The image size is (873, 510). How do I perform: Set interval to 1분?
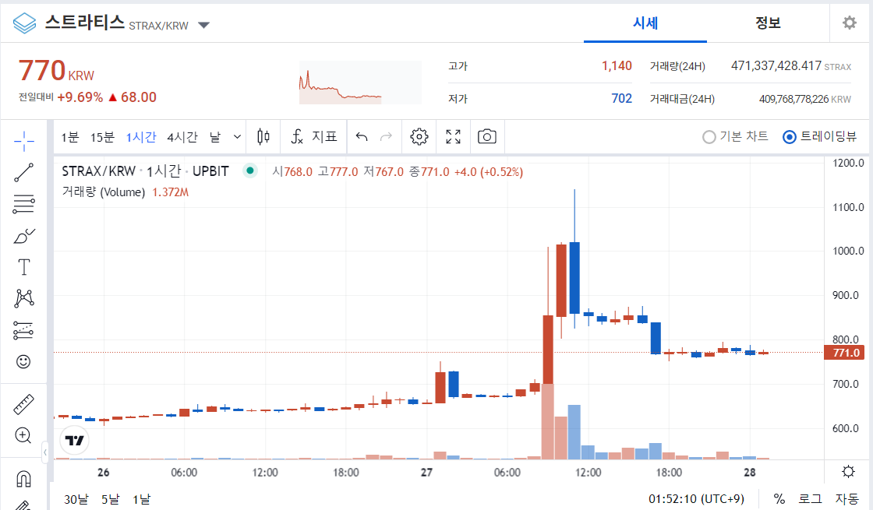click(x=70, y=137)
